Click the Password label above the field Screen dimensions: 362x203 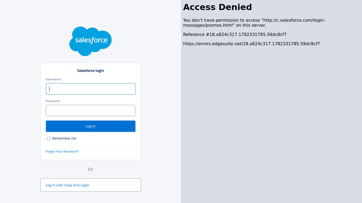52,101
